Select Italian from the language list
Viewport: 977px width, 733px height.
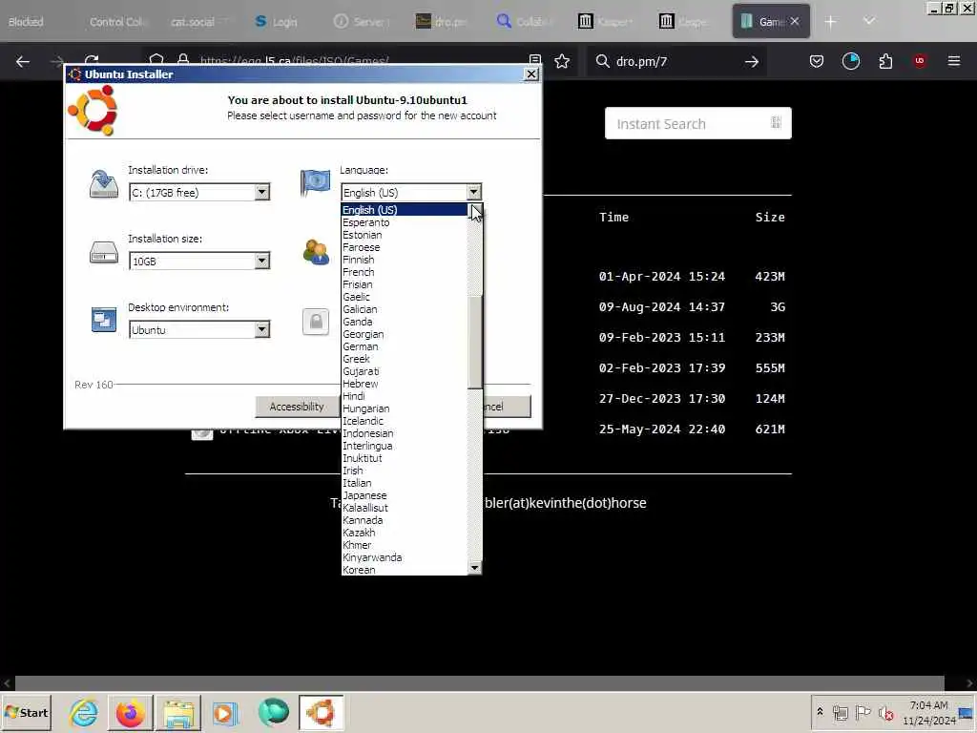(357, 483)
